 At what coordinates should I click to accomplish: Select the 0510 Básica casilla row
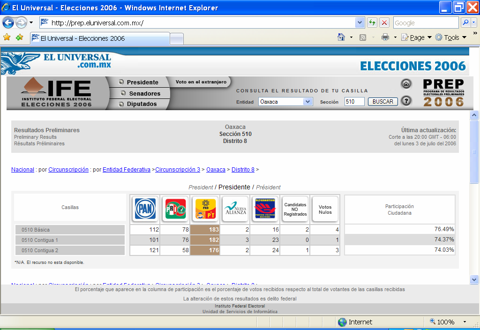(70, 230)
